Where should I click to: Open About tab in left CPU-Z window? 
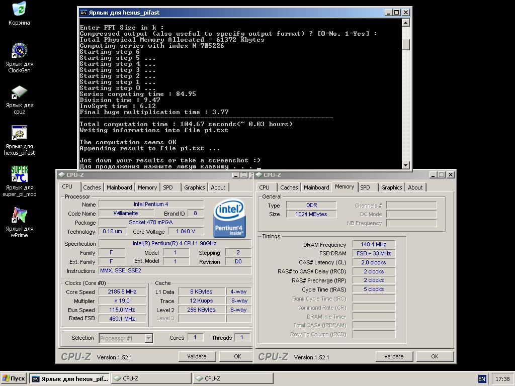pos(218,187)
